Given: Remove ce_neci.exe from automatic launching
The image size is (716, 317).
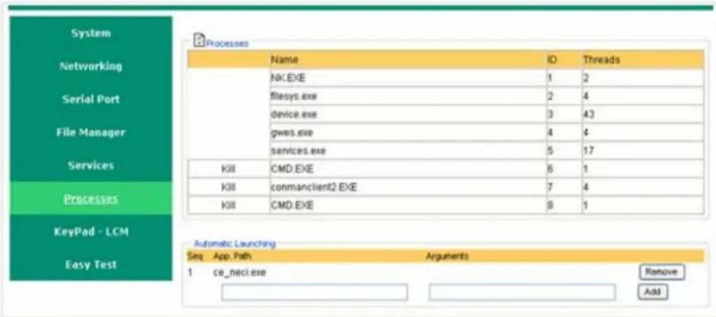Looking at the screenshot, I should [662, 272].
